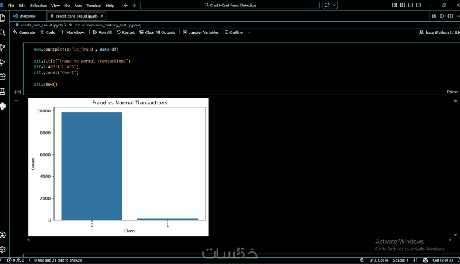The width and height of the screenshot is (460, 264).
Task: Open more editor actions ellipsis
Action: click(458, 16)
